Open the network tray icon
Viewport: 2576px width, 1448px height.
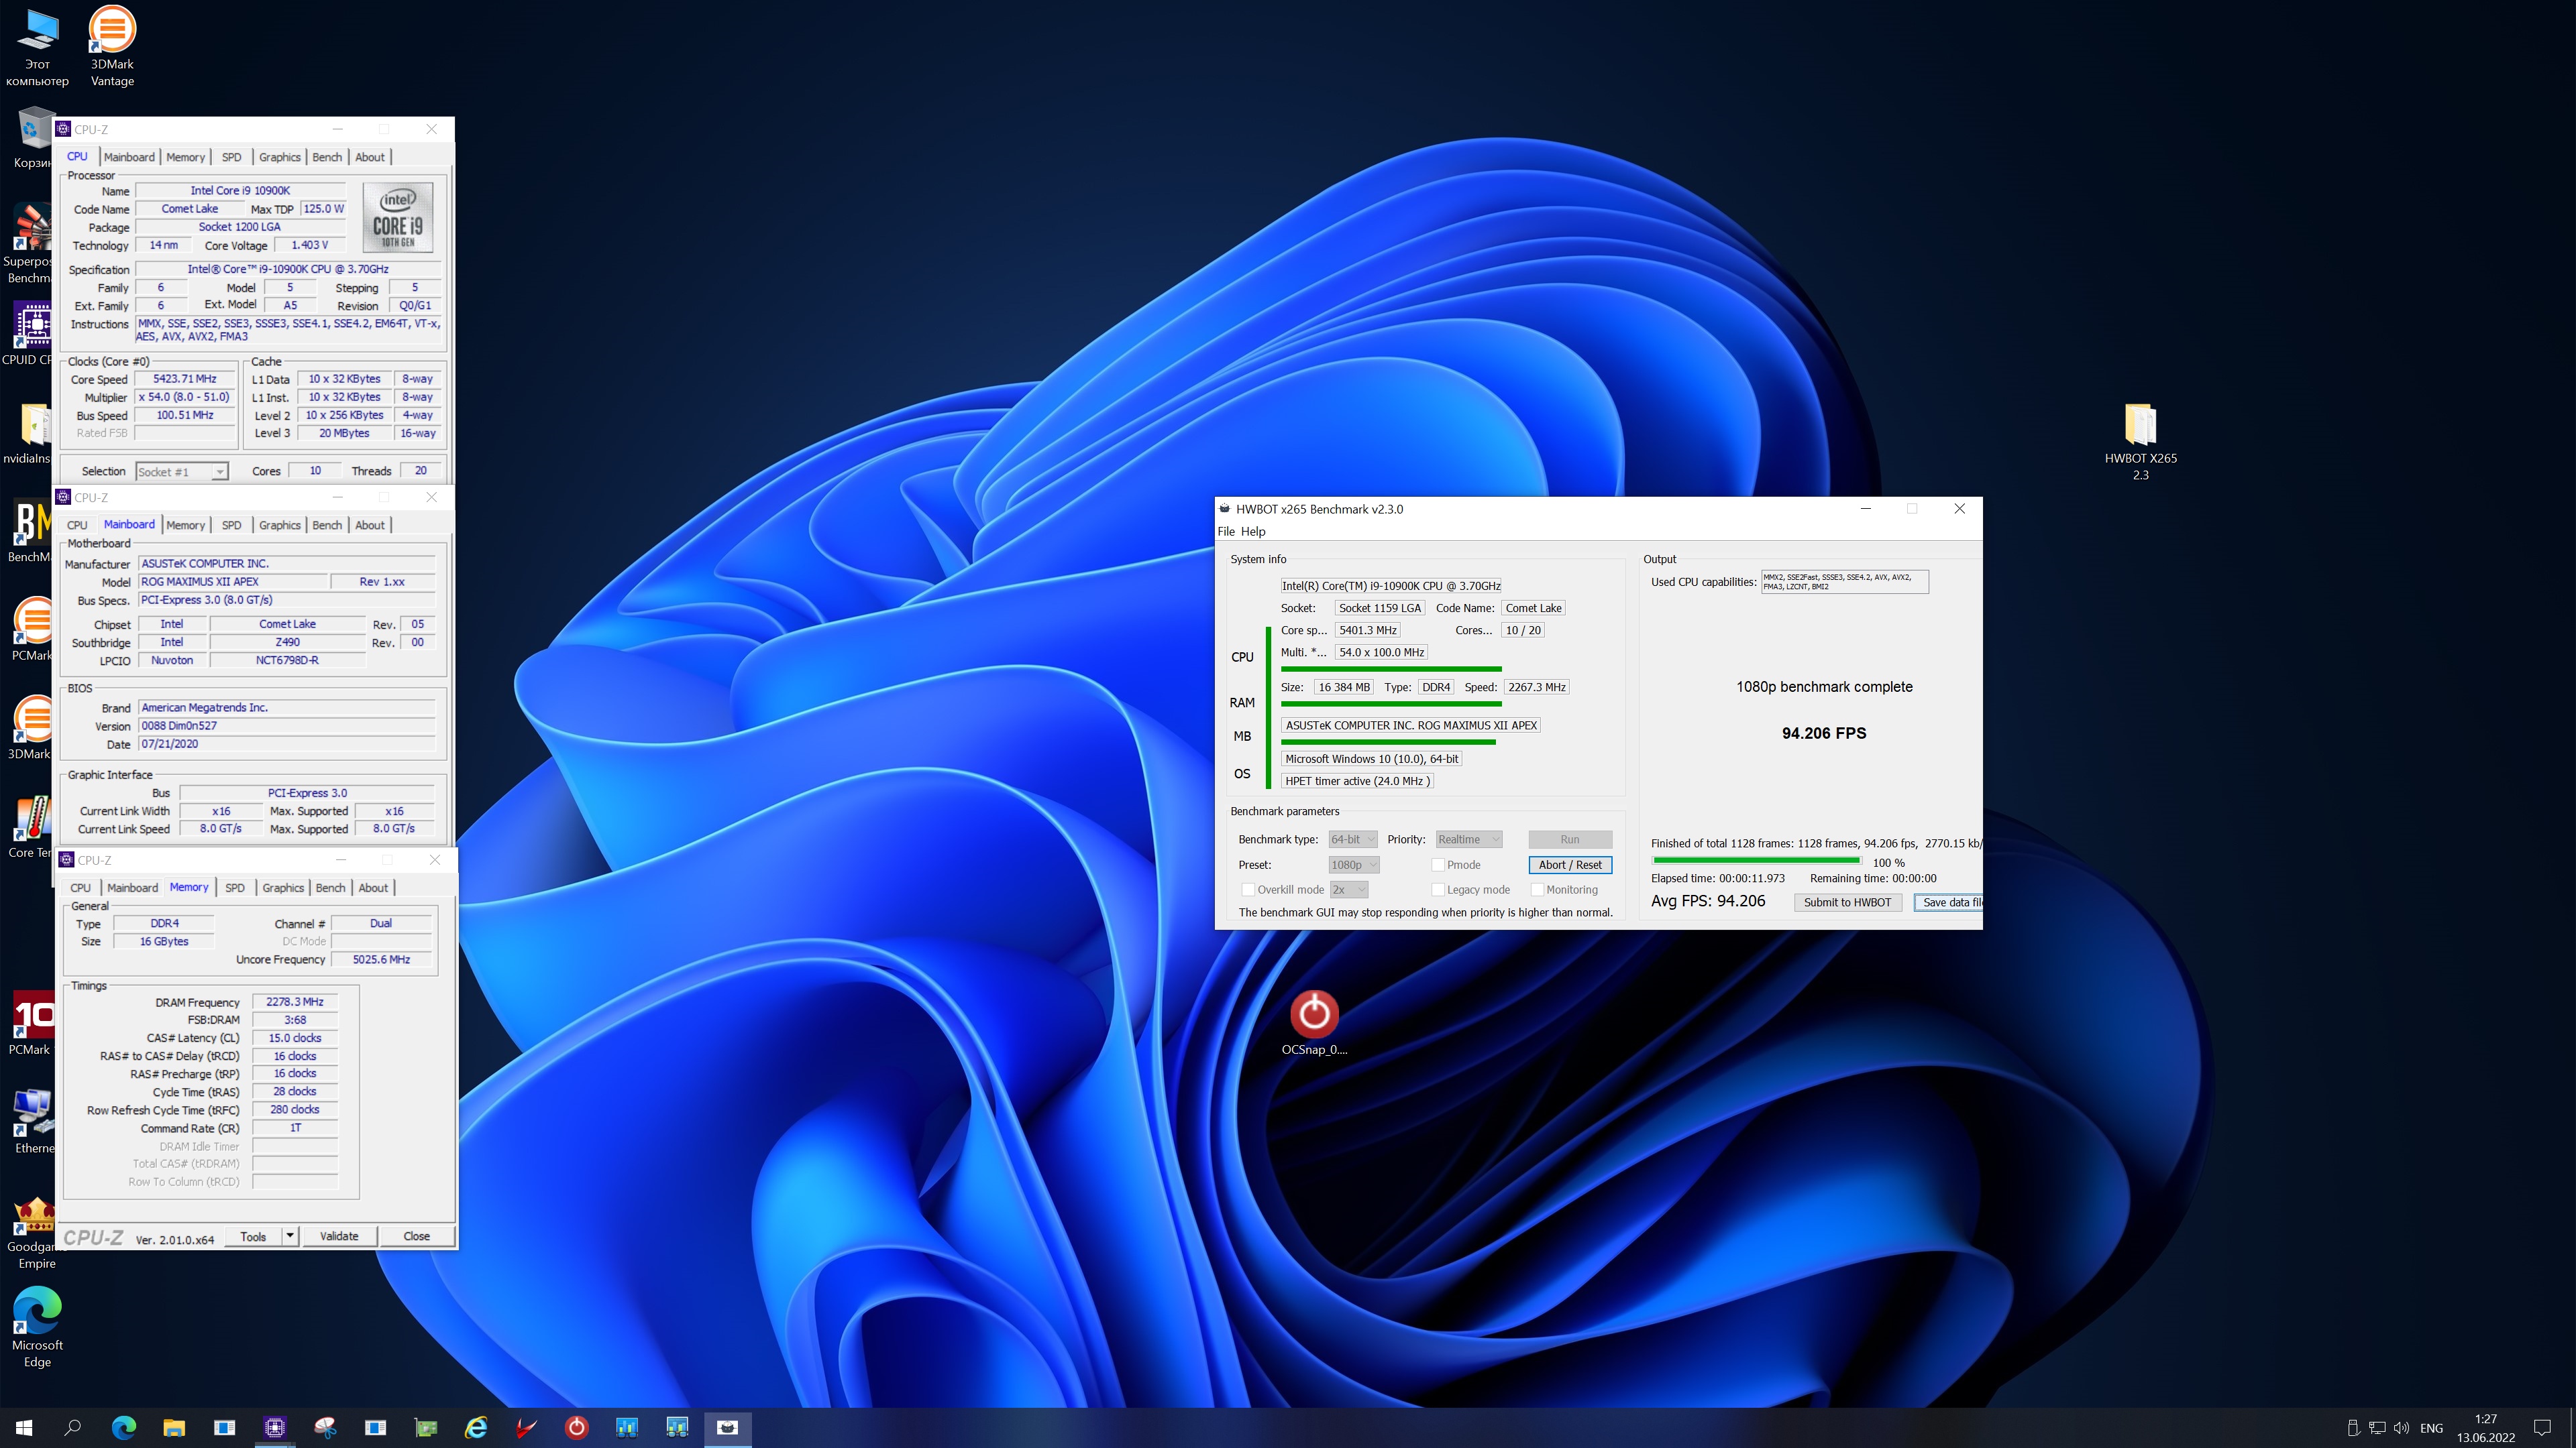click(2377, 1428)
